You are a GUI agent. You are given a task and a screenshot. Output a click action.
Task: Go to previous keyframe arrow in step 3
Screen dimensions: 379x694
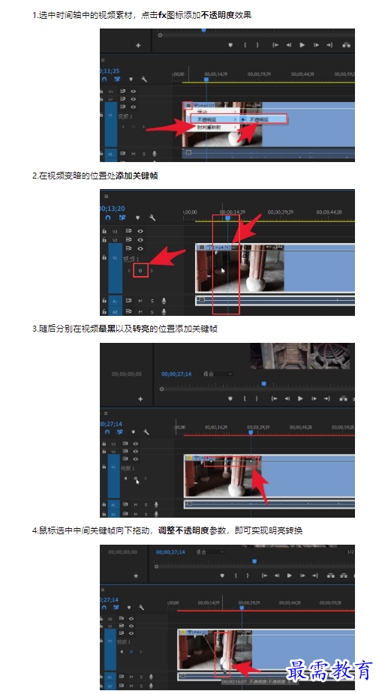point(125,479)
